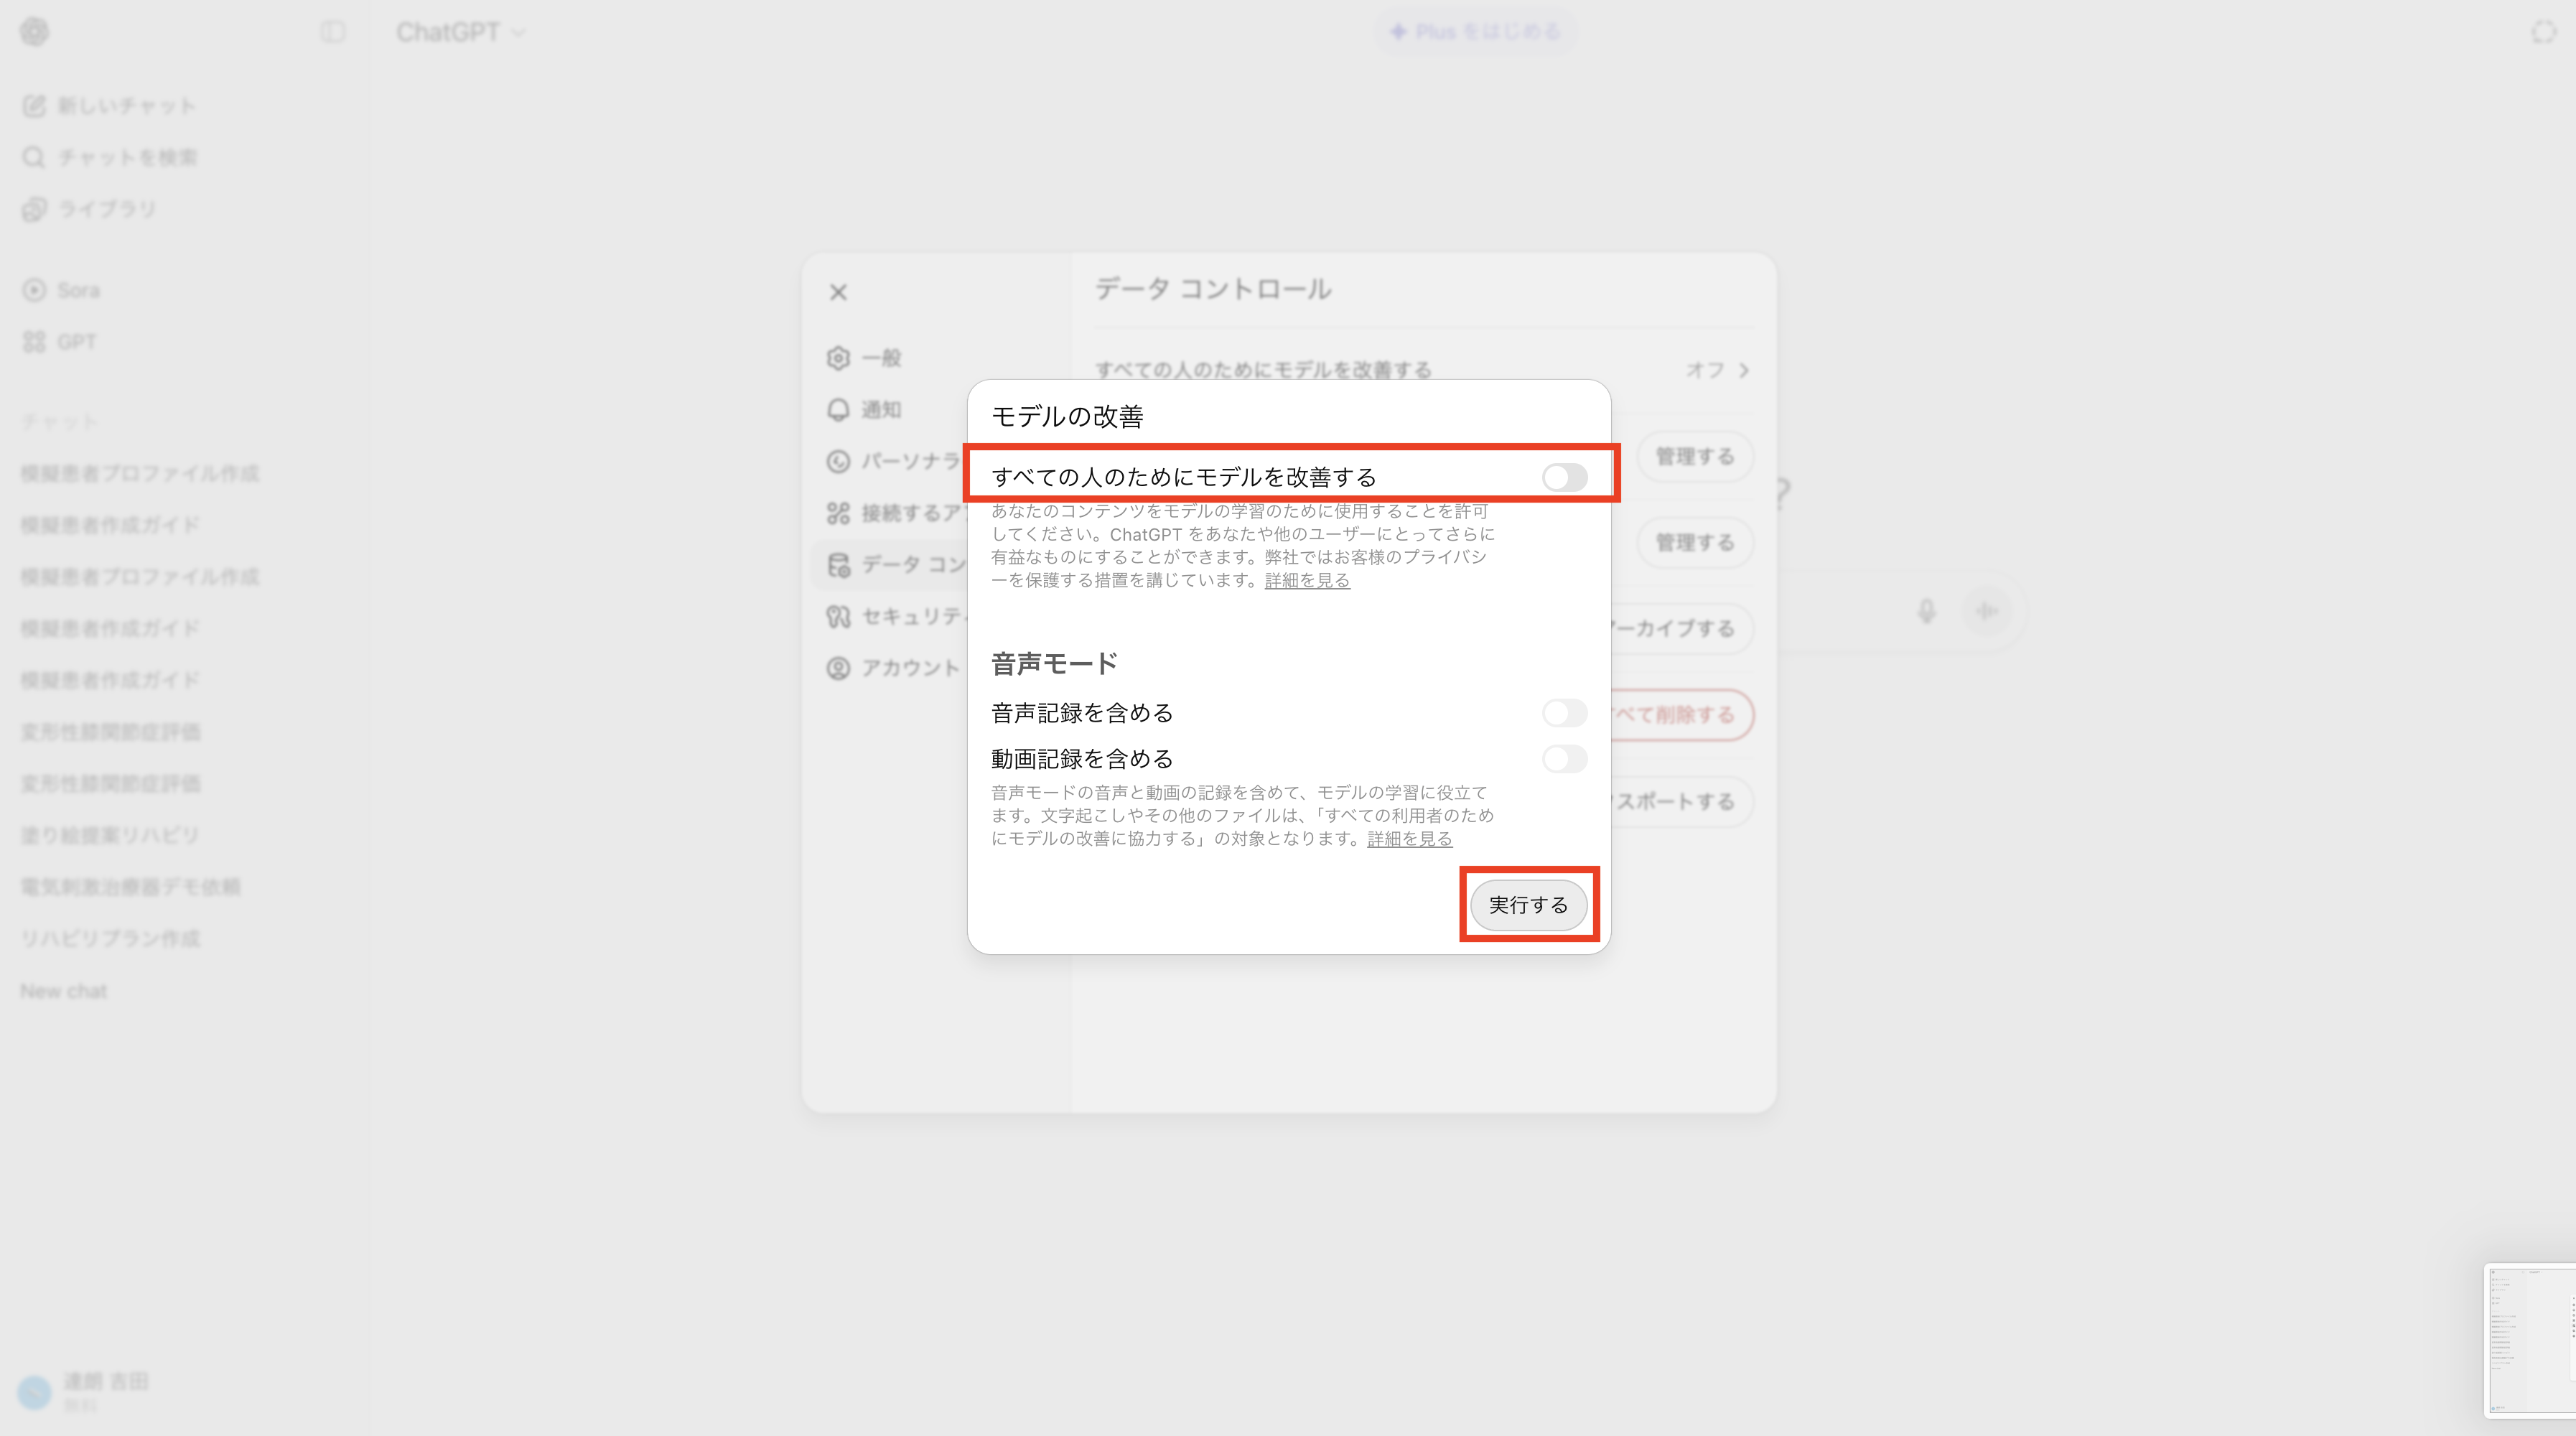This screenshot has width=2576, height=1436.
Task: Click the search chats magnifier icon
Action: tap(34, 158)
